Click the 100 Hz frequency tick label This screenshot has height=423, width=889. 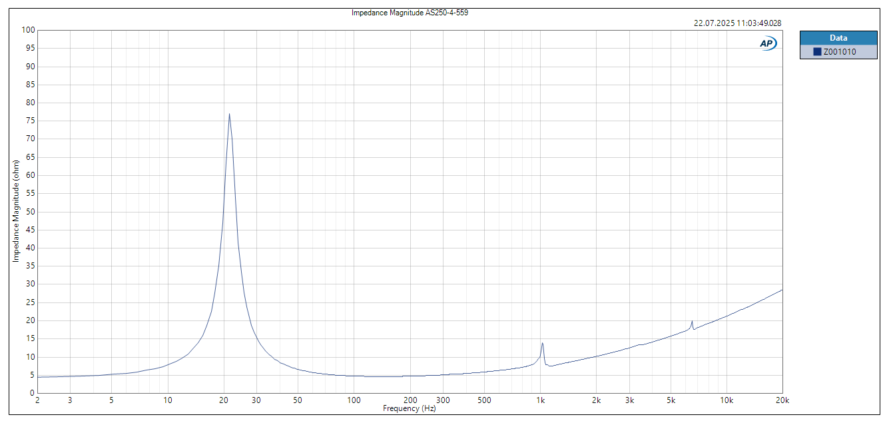pyautogui.click(x=354, y=399)
